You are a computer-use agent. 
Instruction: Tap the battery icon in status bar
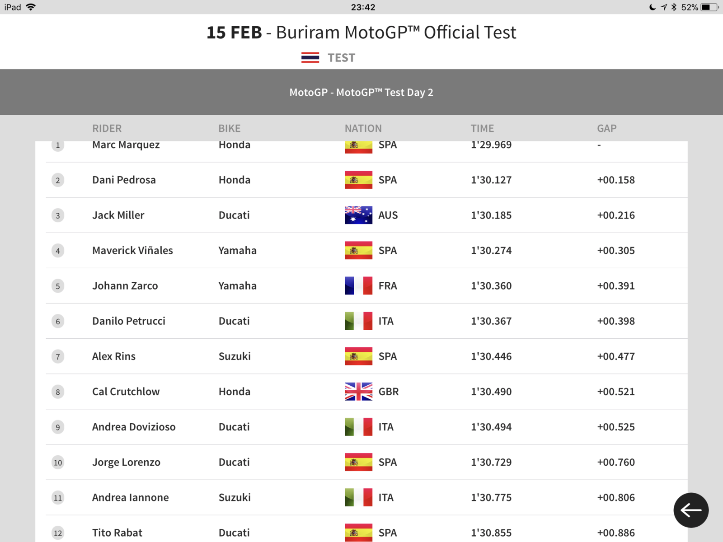coord(709,7)
